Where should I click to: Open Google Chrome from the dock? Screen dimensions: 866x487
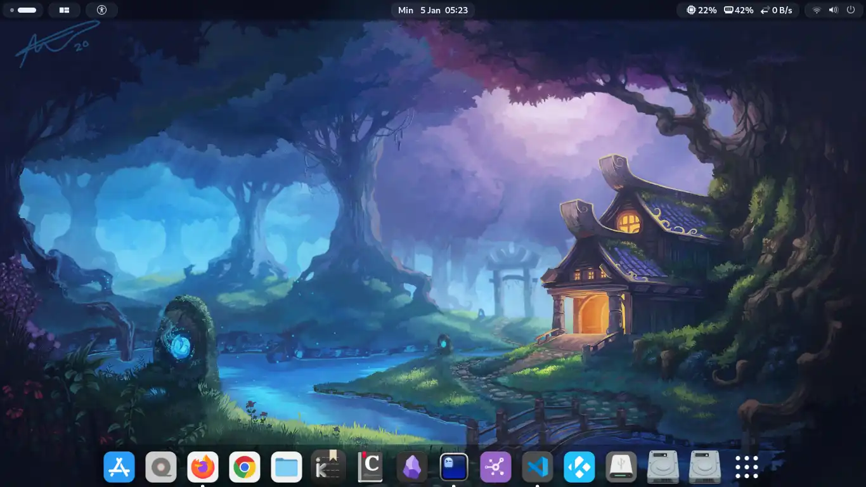tap(245, 468)
